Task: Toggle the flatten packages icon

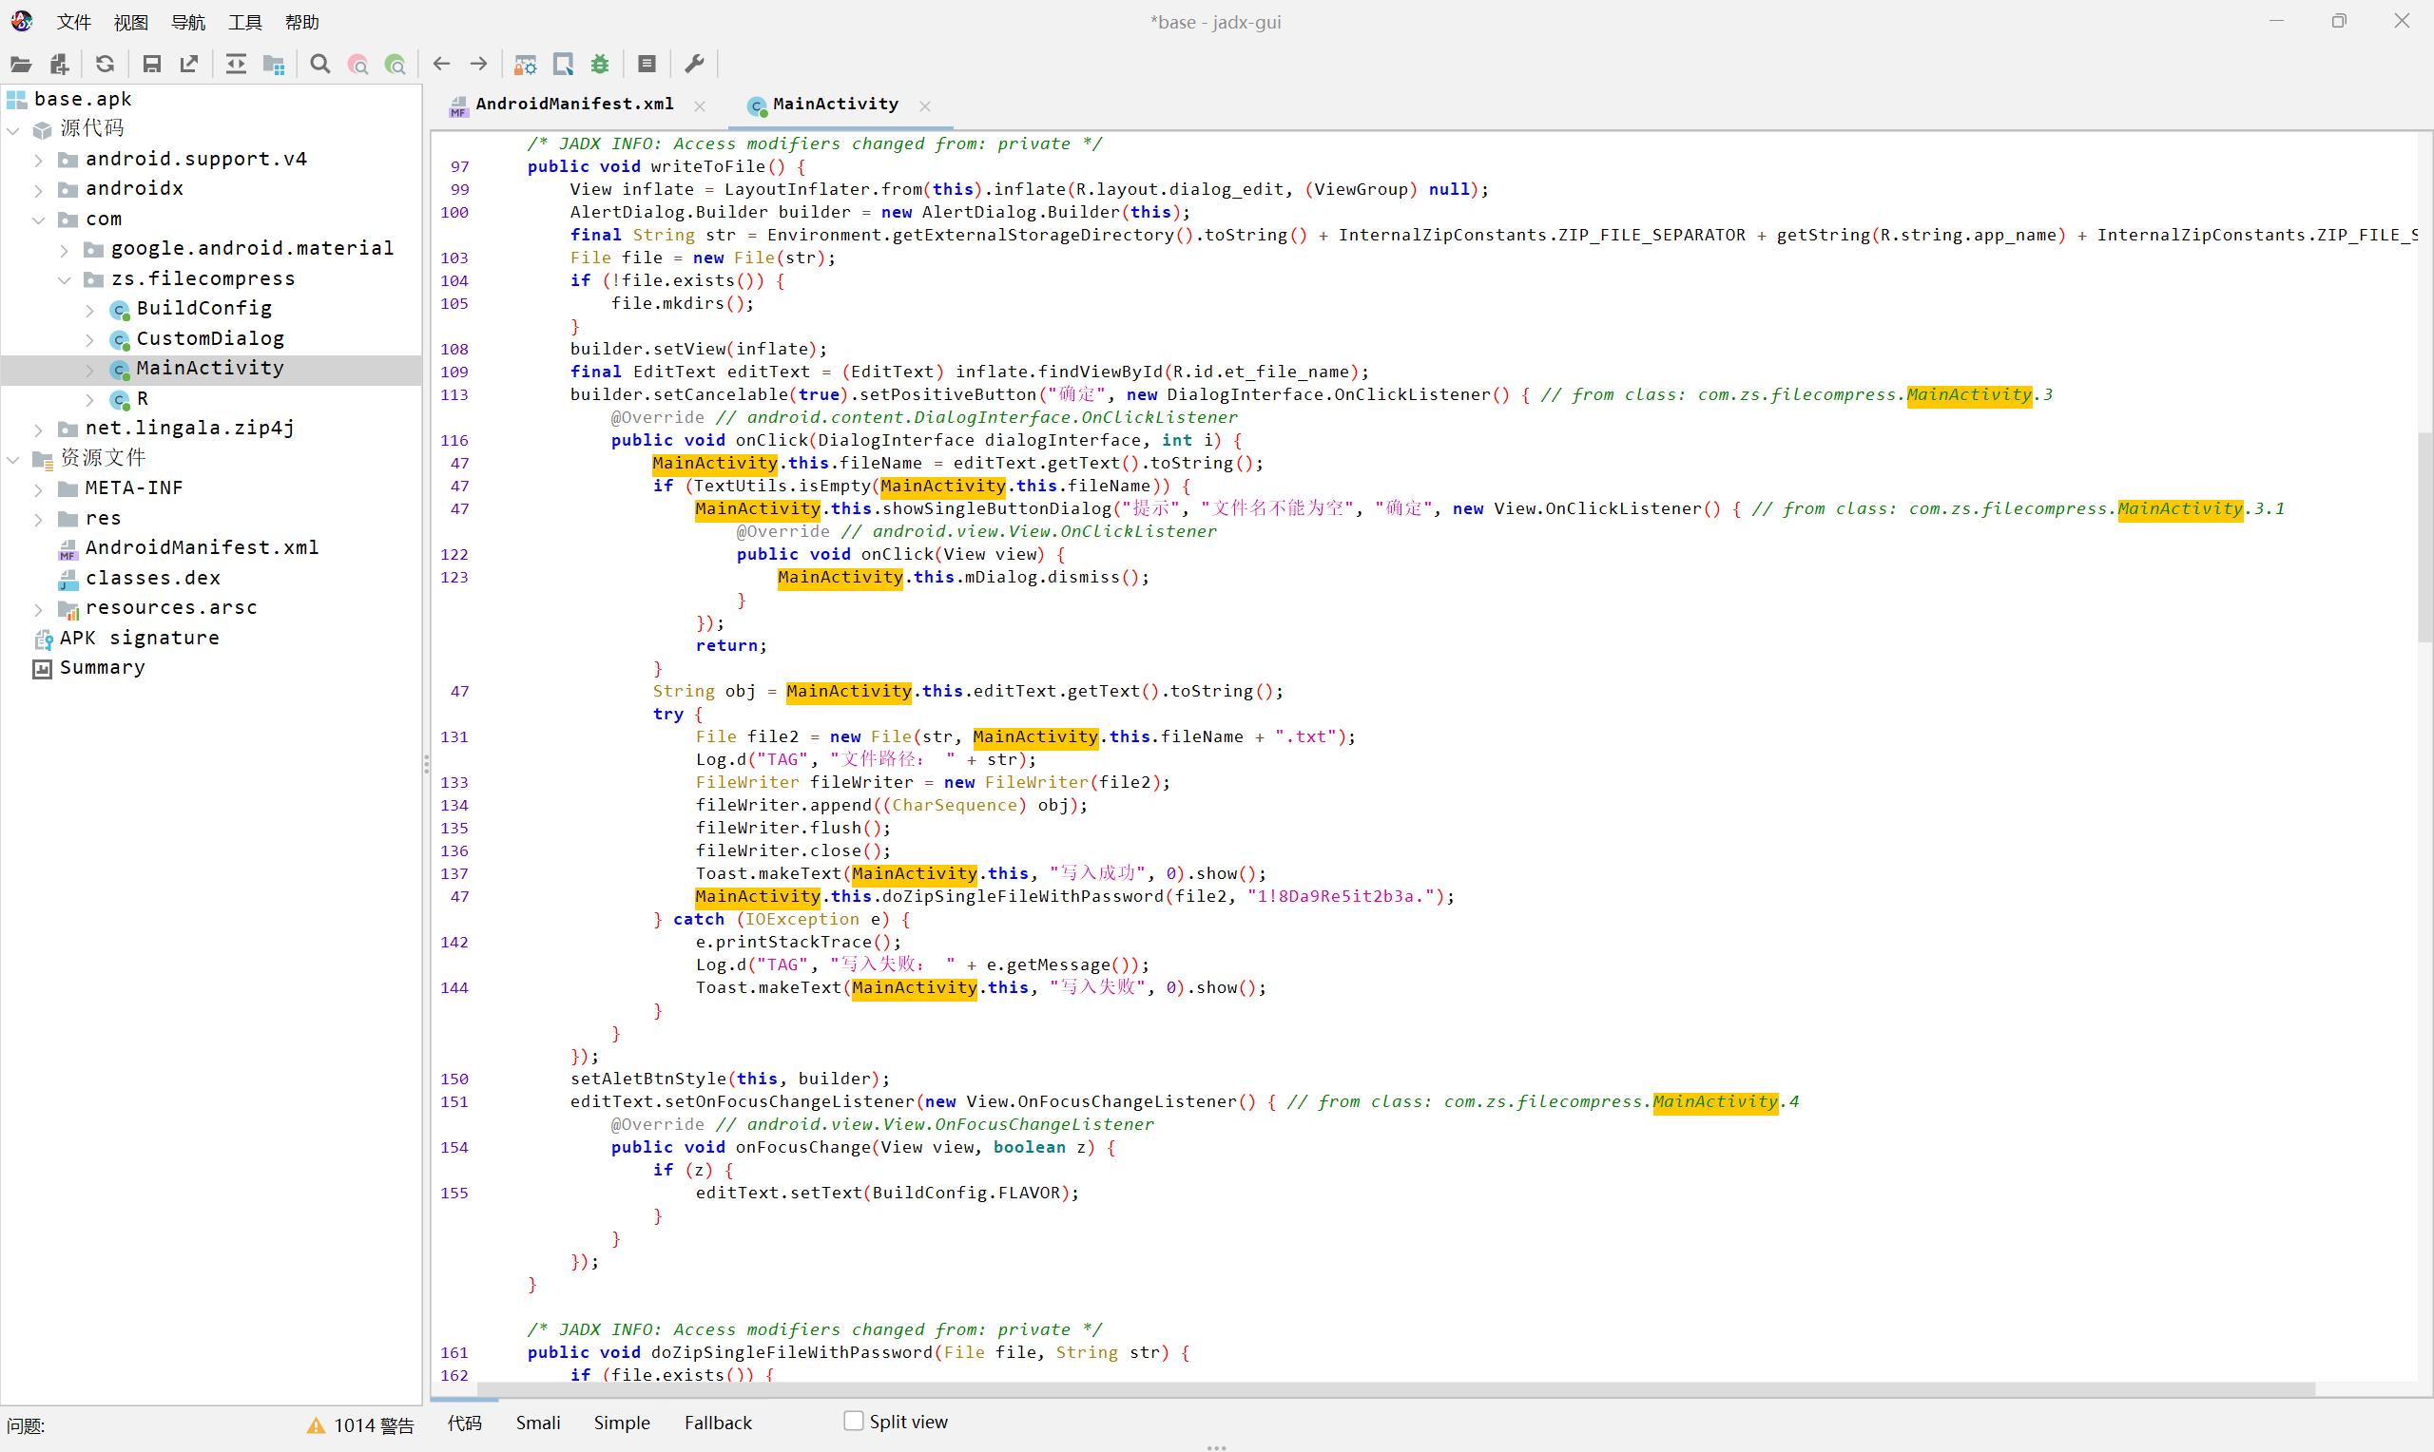Action: point(274,65)
